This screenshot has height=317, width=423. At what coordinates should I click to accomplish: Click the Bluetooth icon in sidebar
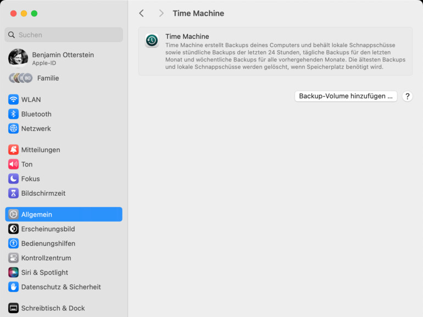(x=13, y=114)
